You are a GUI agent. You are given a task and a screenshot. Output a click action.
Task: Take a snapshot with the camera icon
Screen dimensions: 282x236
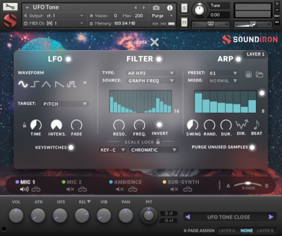click(156, 8)
